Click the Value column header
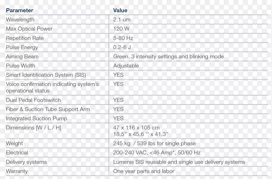Screen dimensions: 272x179 coord(120,11)
